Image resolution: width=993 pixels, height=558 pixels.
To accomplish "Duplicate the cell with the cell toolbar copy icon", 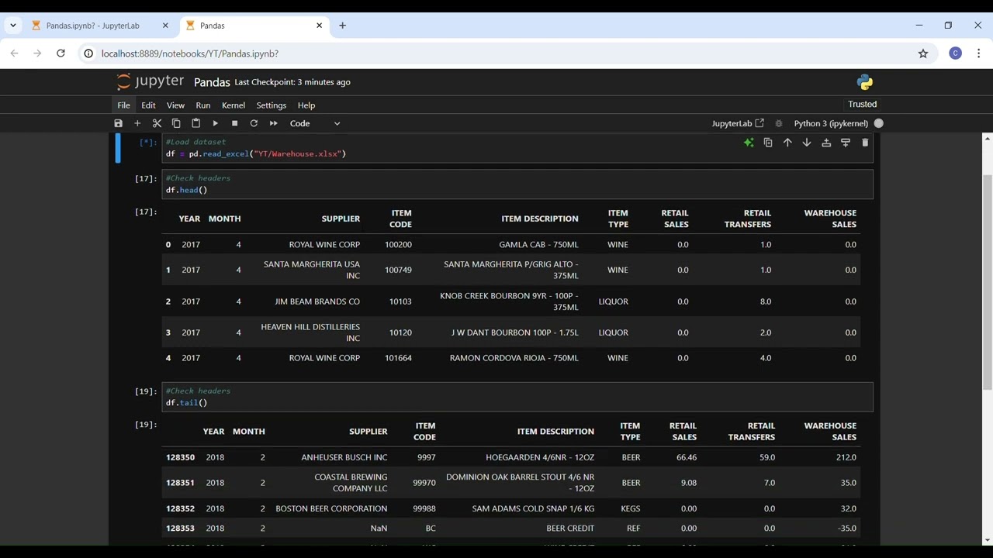I will (768, 143).
